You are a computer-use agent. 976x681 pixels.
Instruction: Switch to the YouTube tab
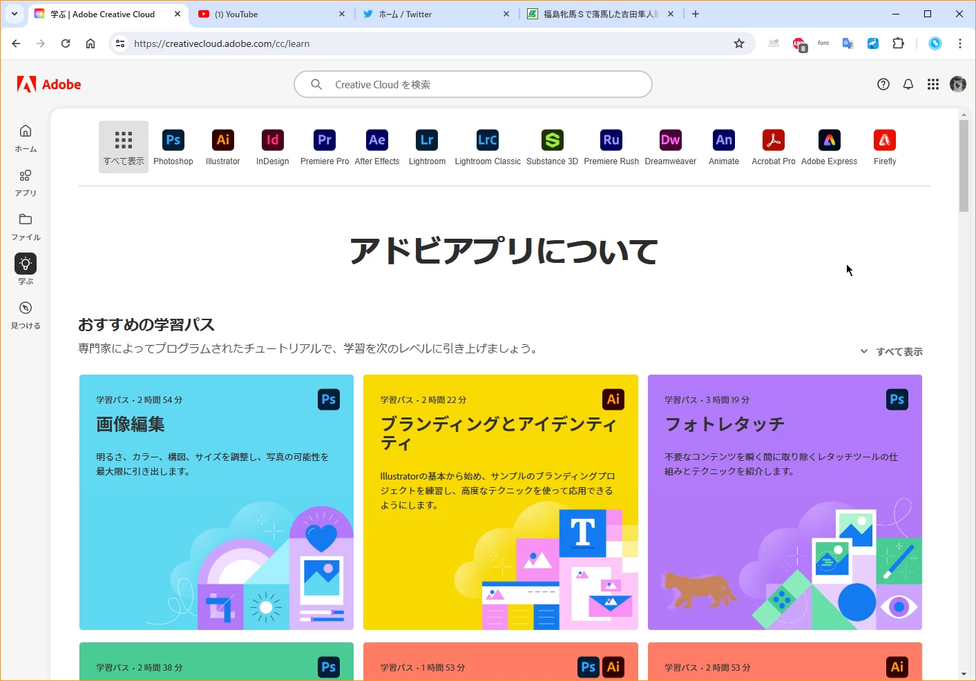click(x=271, y=14)
